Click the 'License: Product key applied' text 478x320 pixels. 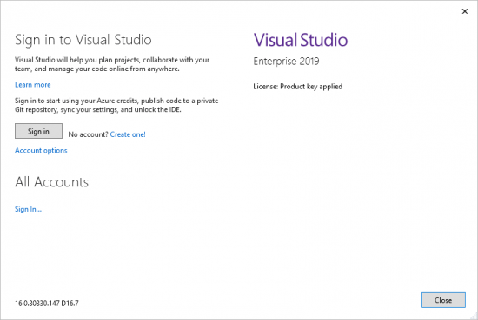[x=298, y=87]
